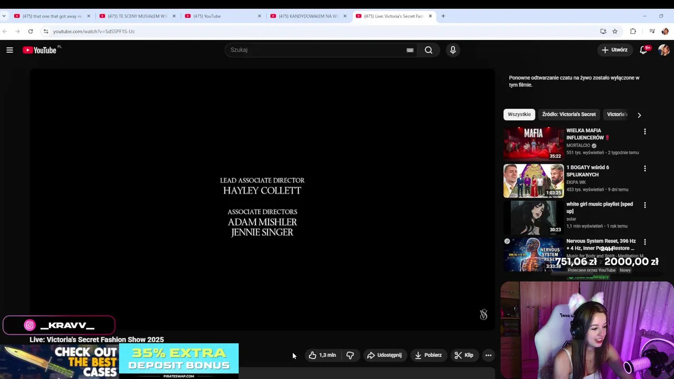Open the YouTube hamburger guide menu
The width and height of the screenshot is (674, 379).
click(9, 50)
